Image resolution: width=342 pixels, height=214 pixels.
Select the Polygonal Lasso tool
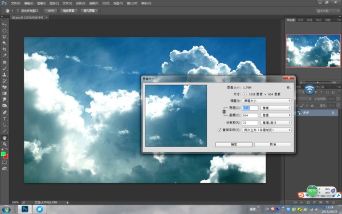point(5,37)
